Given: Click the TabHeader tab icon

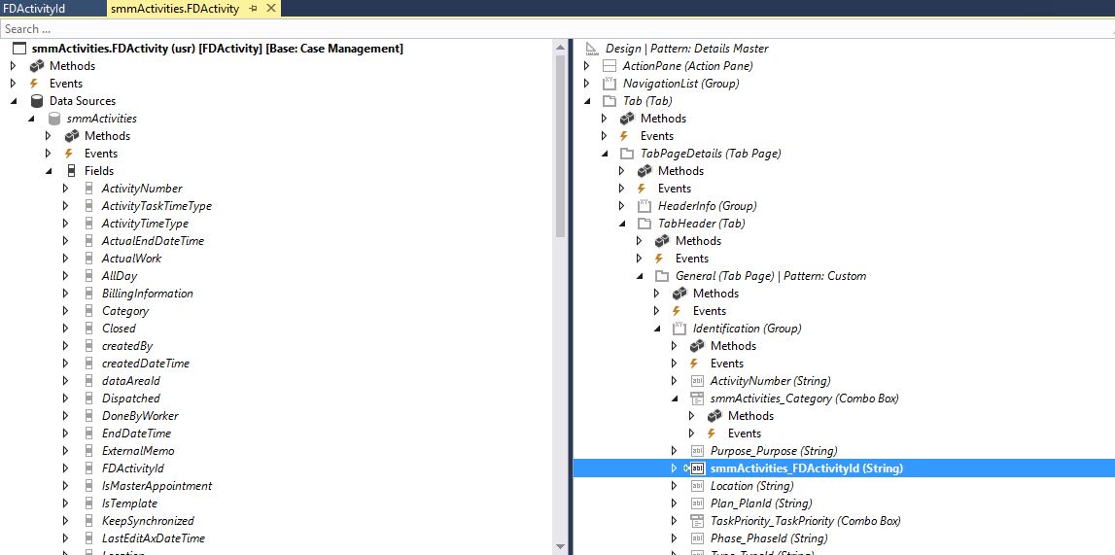Looking at the screenshot, I should [645, 224].
